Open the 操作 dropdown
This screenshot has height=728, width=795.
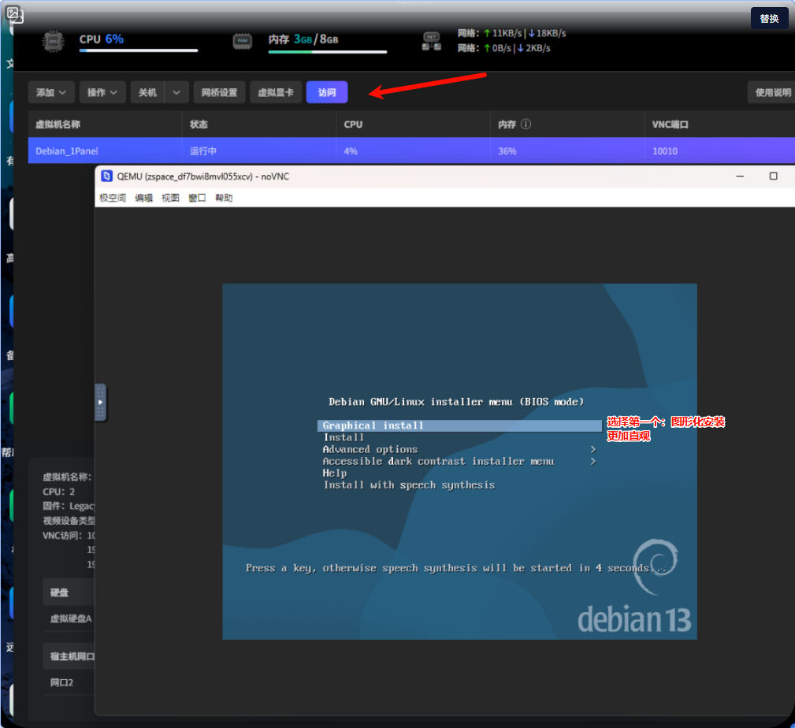click(102, 92)
